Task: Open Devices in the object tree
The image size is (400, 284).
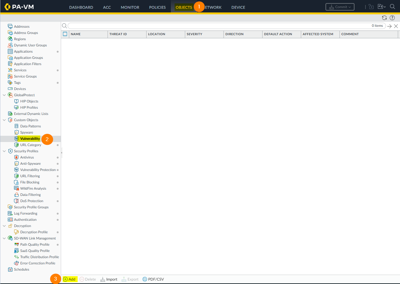Action: [x=20, y=89]
